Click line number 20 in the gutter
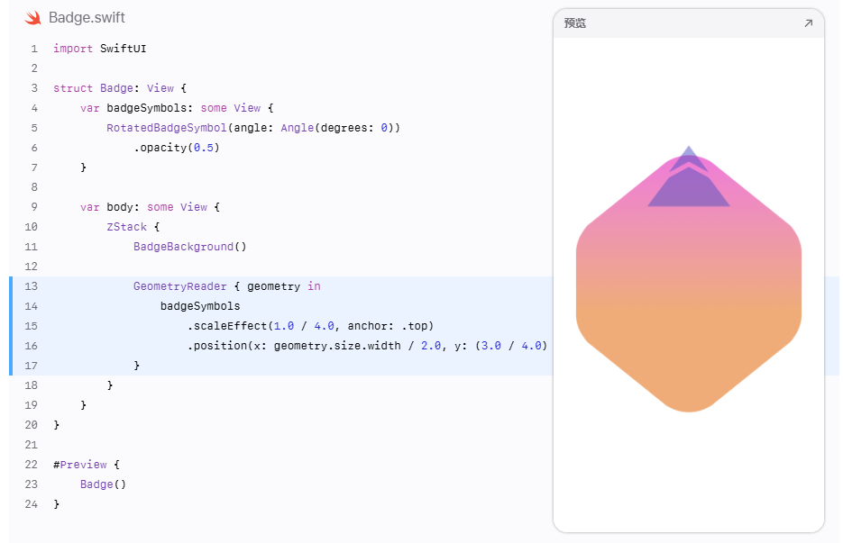 tap(32, 425)
